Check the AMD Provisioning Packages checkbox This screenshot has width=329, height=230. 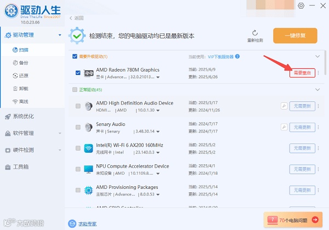(78, 190)
